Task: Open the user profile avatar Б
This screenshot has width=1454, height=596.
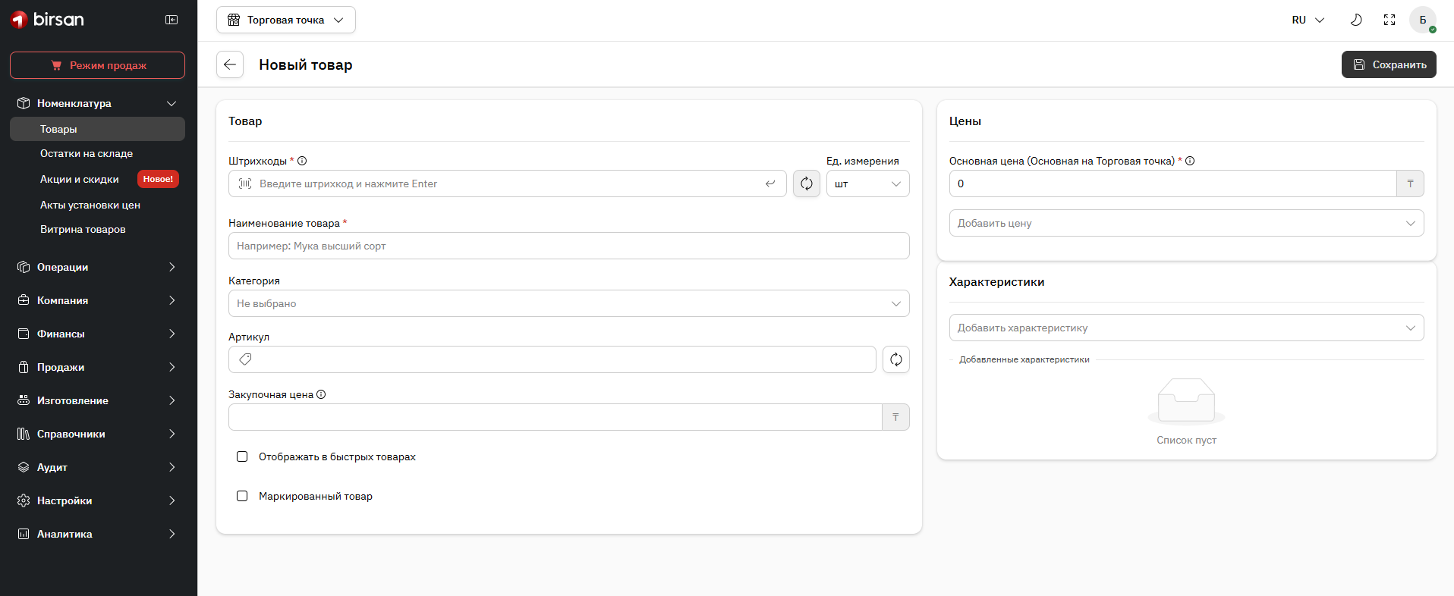Action: coord(1422,20)
